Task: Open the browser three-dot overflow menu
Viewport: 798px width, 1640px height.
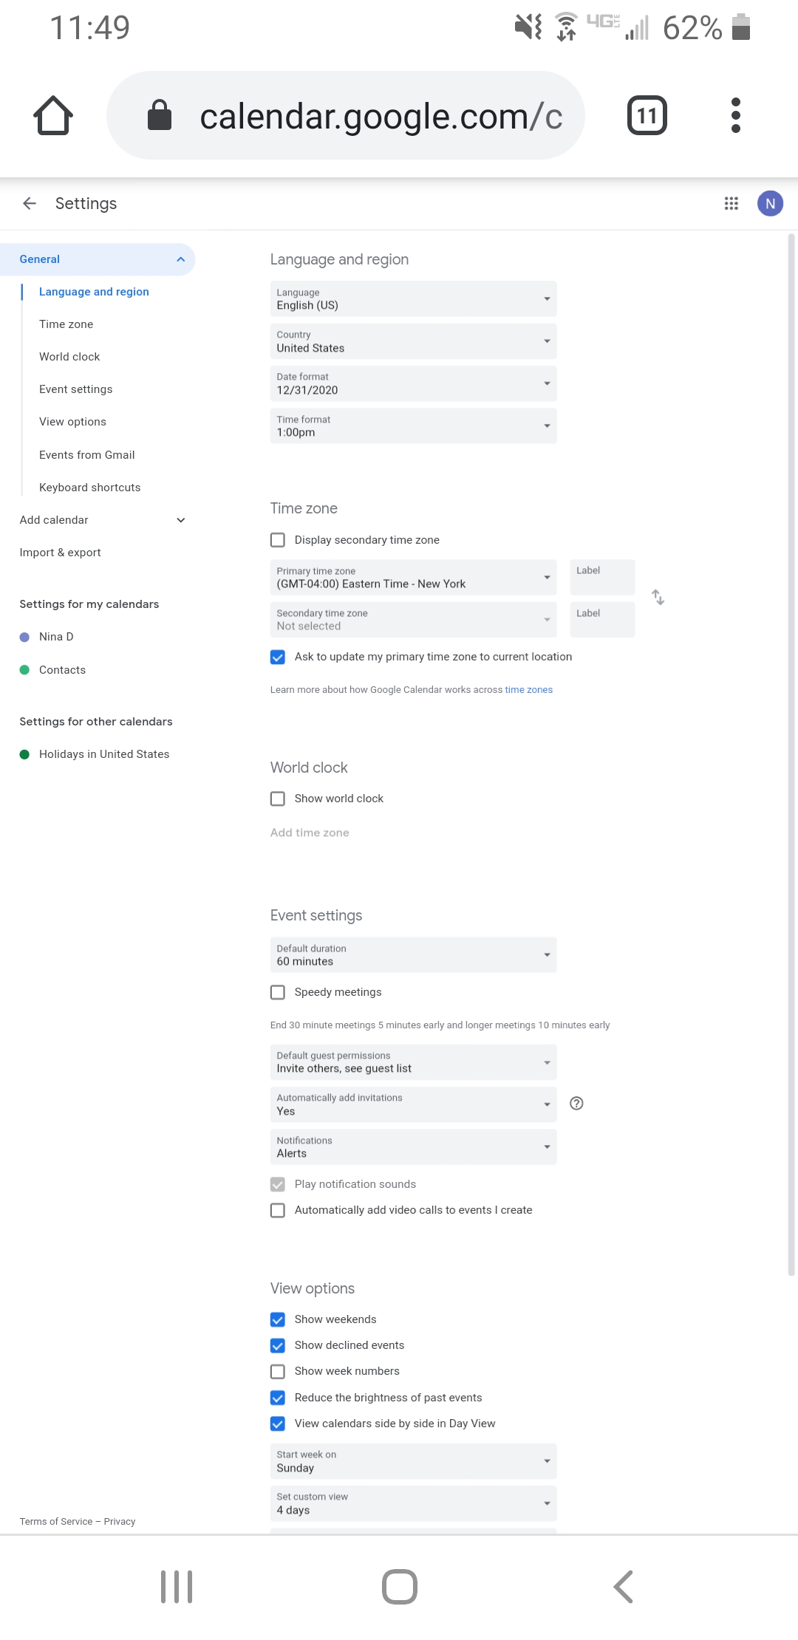Action: pos(735,115)
